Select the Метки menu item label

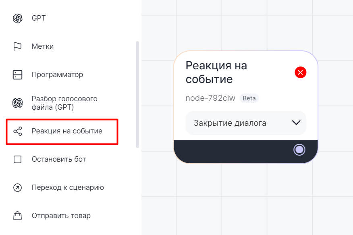tap(43, 47)
